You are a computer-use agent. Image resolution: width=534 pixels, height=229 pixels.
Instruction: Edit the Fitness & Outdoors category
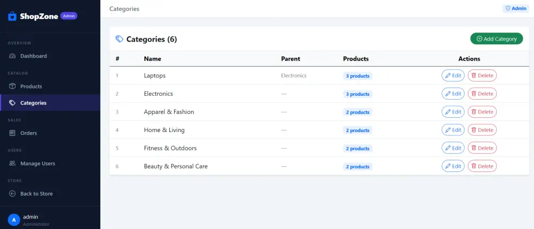click(453, 148)
